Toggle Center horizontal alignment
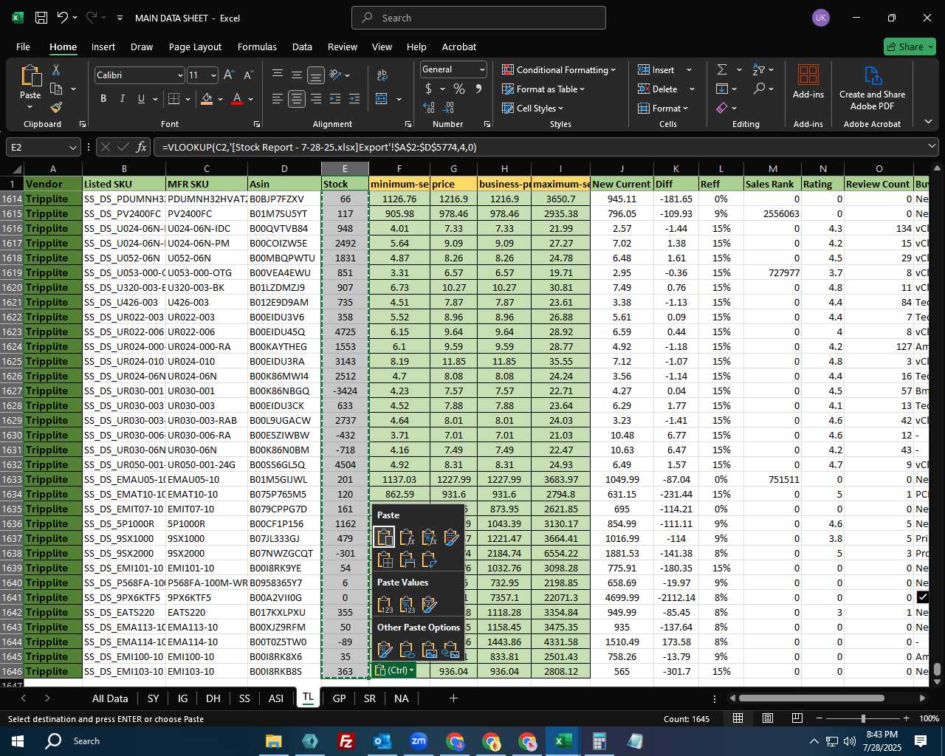This screenshot has height=756, width=945. pos(296,99)
